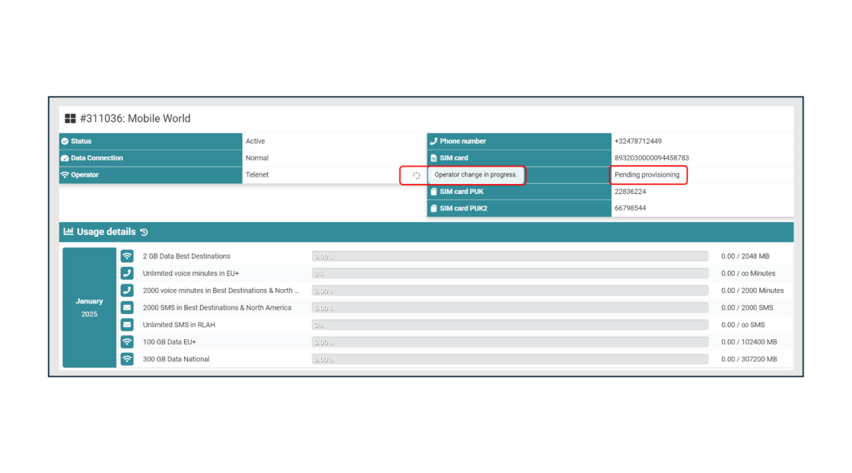Click the wifi icon for 2 GB Data
852x473 pixels.
(x=127, y=256)
